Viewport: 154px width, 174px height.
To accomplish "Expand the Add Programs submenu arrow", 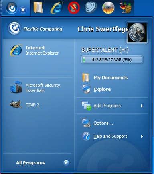I will point(142,106).
